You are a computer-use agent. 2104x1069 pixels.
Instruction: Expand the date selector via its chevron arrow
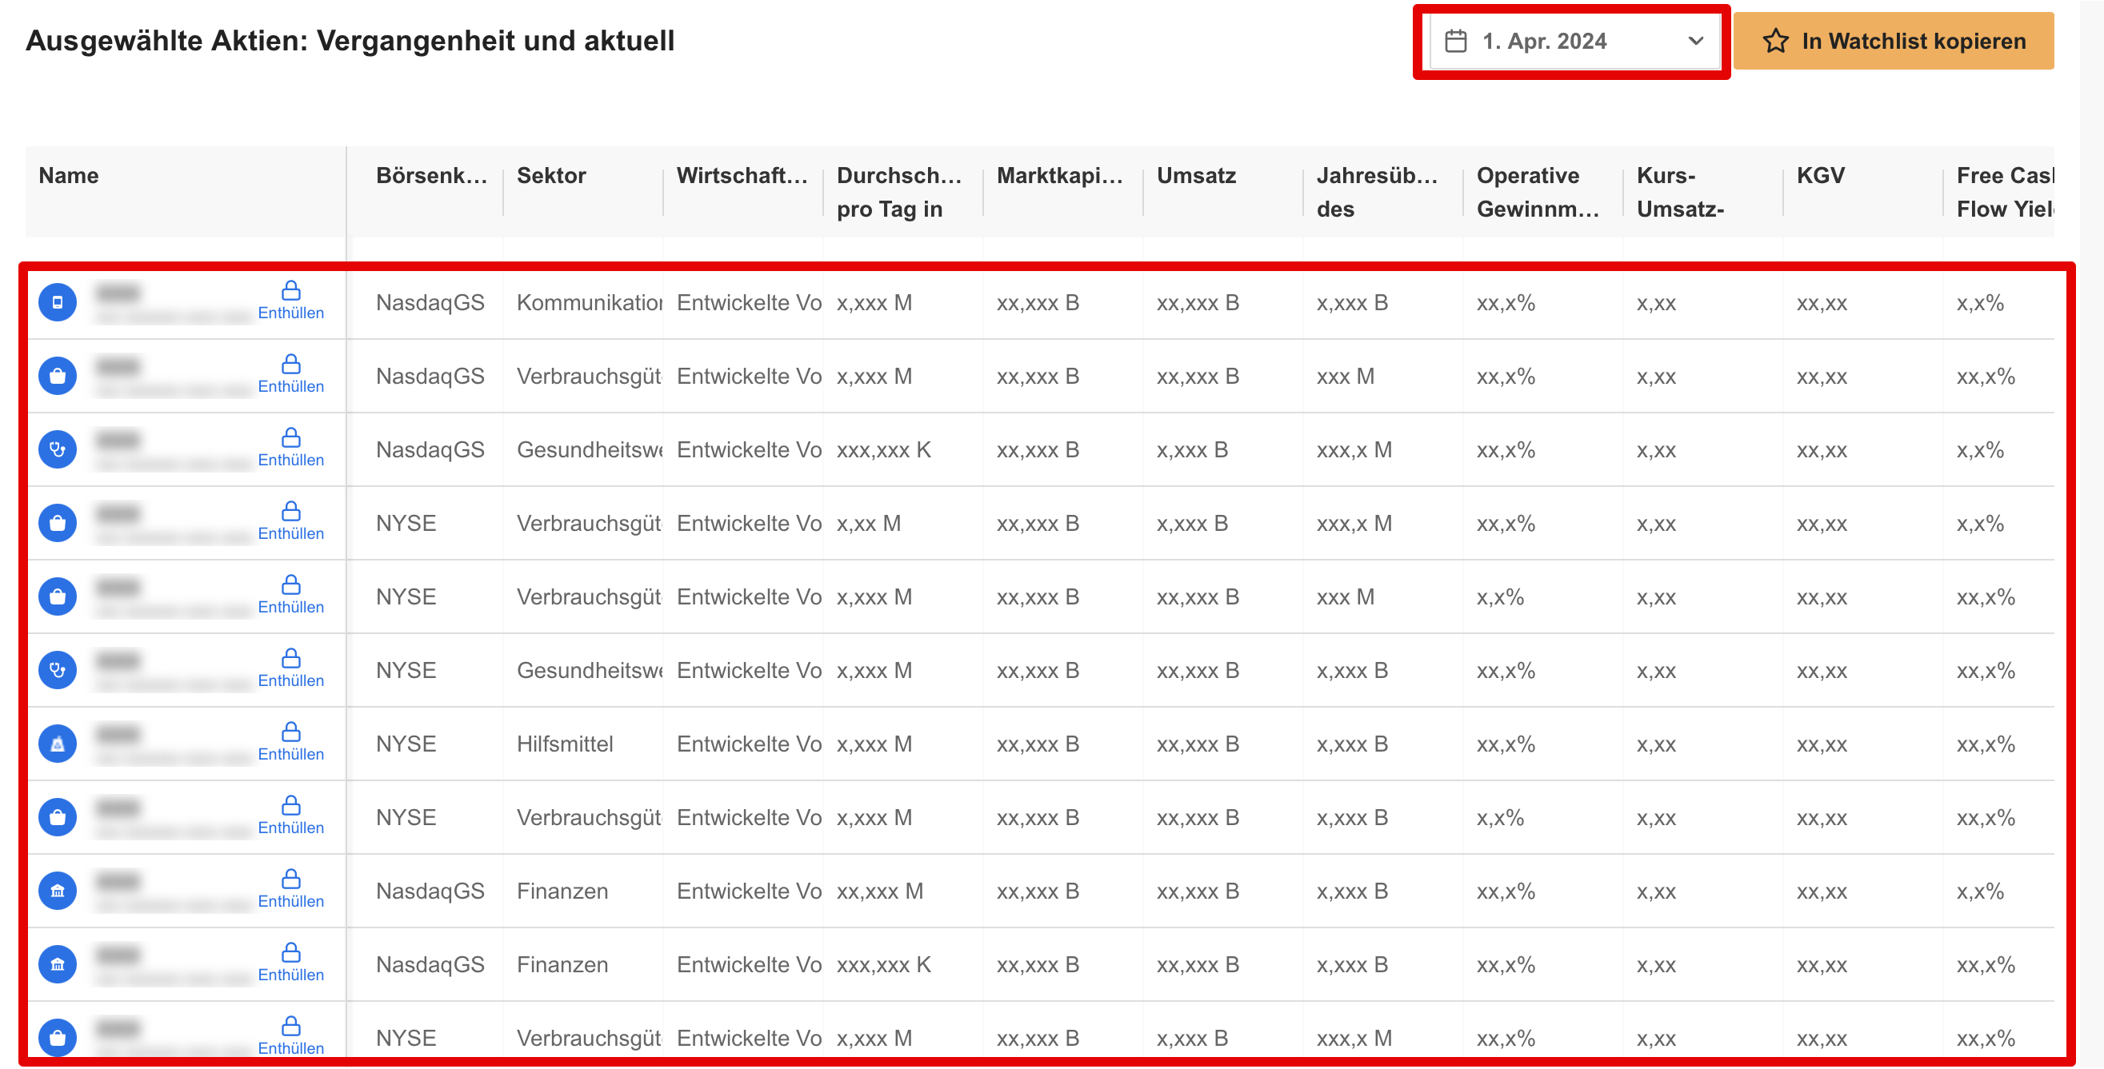pyautogui.click(x=1696, y=41)
